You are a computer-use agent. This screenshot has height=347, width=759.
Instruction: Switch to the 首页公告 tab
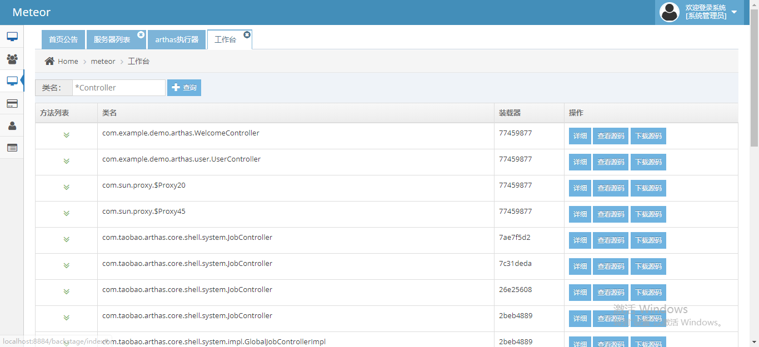63,39
